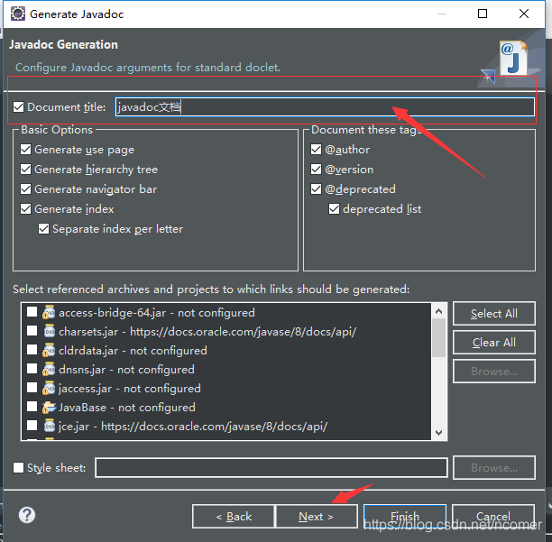
Task: Uncheck the Document title checkbox
Action: coord(18,107)
